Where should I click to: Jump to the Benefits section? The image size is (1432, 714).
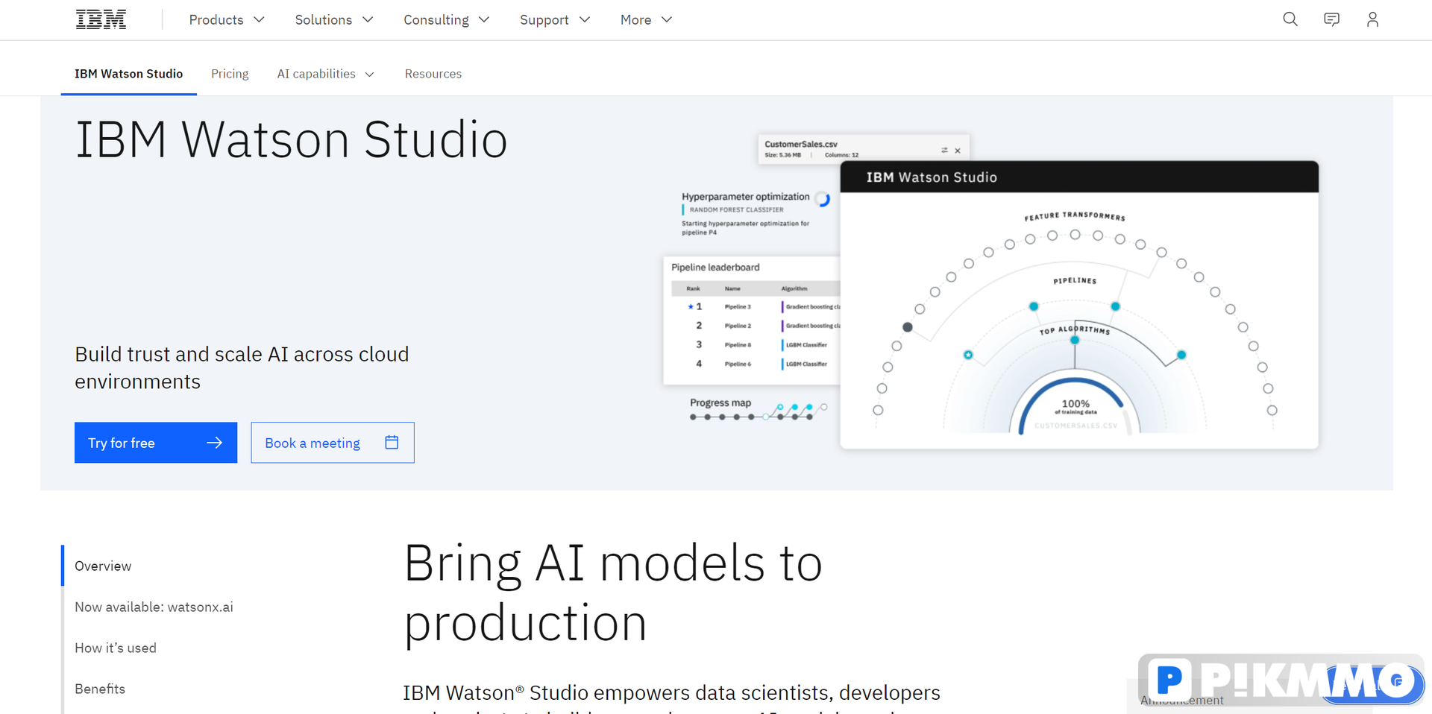[100, 689]
